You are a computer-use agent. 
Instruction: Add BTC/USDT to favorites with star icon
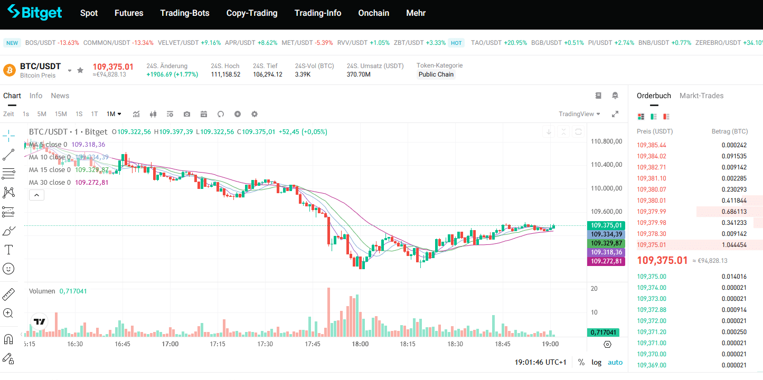(x=80, y=70)
